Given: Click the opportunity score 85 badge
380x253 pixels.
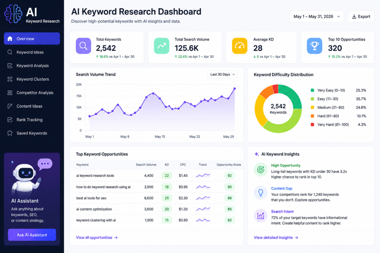Looking at the screenshot, I should pos(229,209).
